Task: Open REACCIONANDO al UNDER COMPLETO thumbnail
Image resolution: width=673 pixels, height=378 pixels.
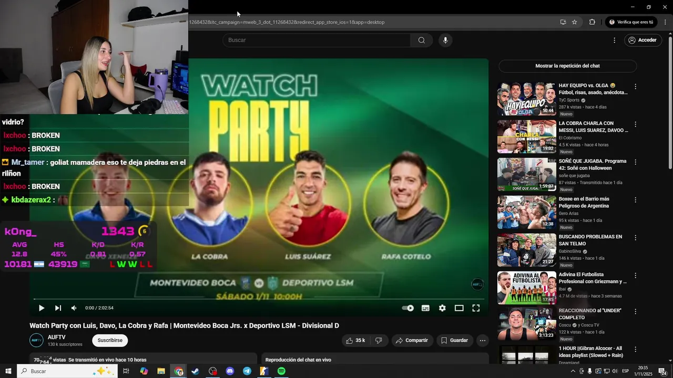Action: pos(527,324)
